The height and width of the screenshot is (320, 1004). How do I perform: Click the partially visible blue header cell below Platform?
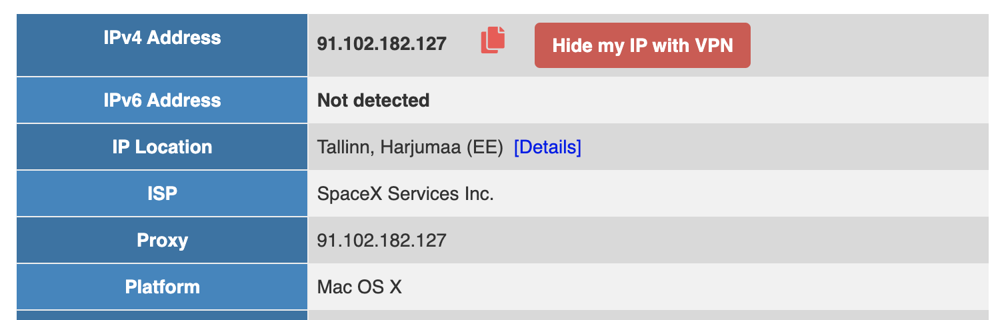(x=162, y=315)
